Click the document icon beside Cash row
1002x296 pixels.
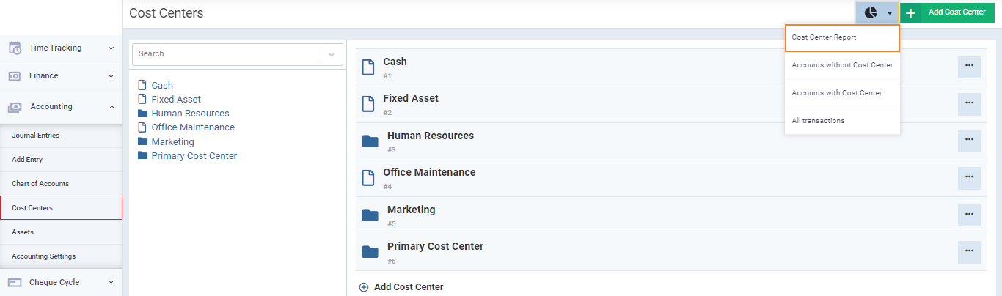369,67
